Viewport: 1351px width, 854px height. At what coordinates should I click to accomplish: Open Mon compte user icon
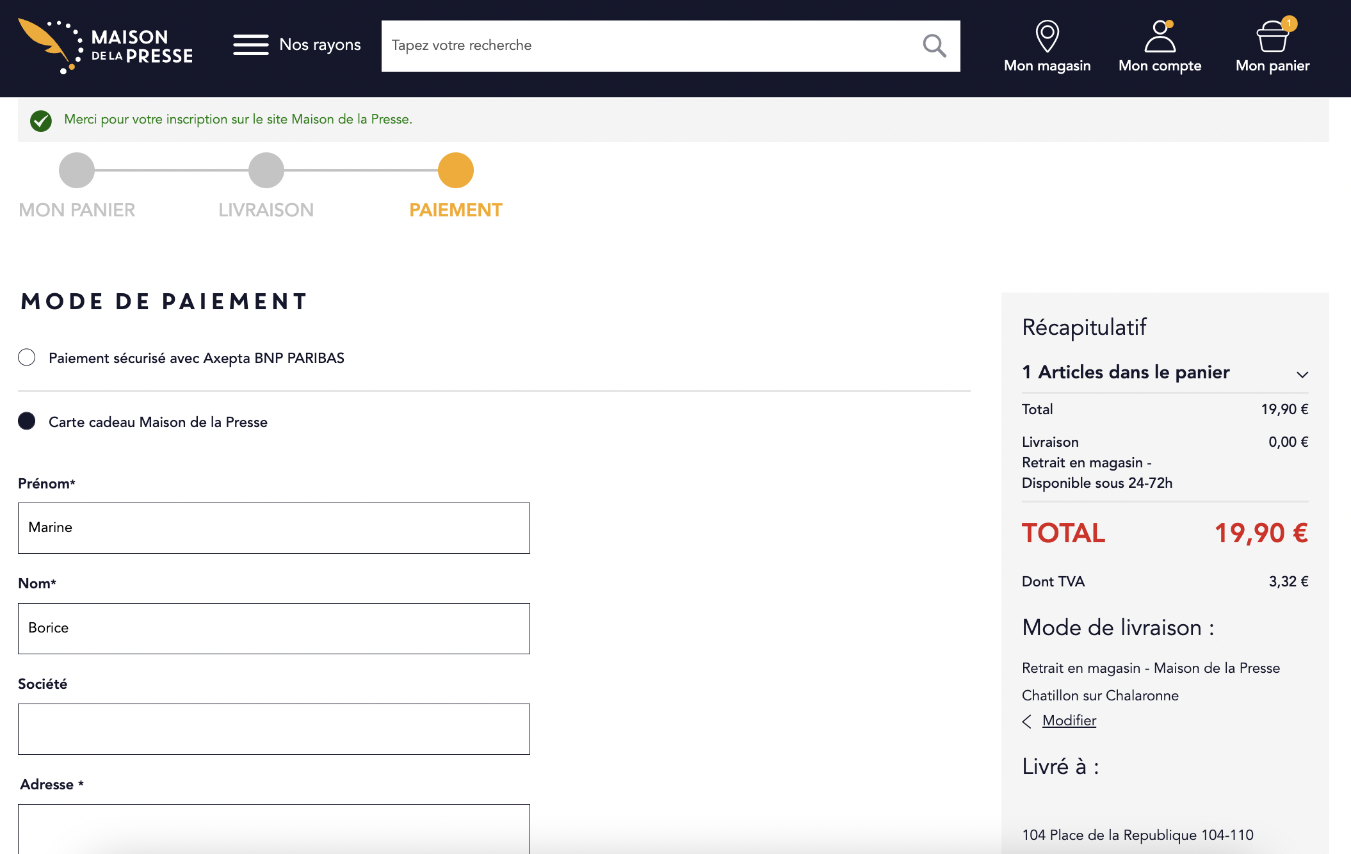pyautogui.click(x=1160, y=36)
